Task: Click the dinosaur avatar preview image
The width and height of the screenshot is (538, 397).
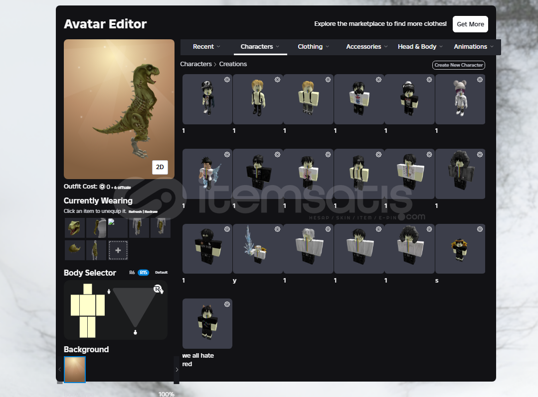Action: [x=119, y=109]
